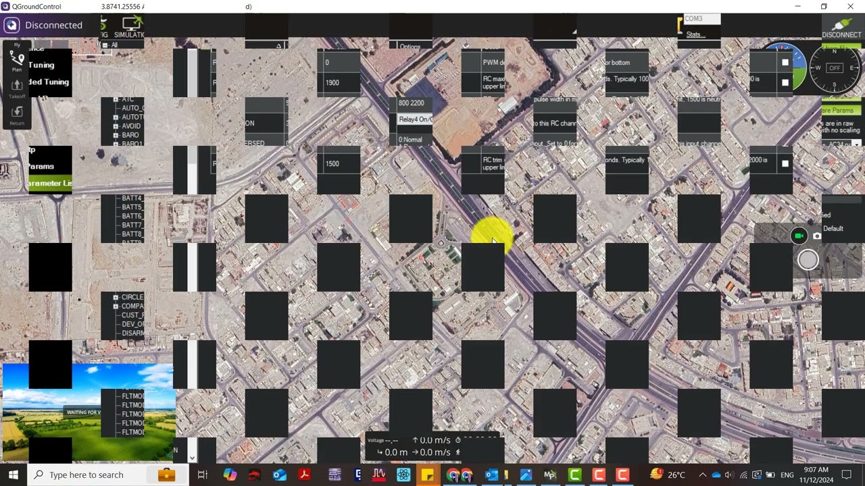Collapse the All parameter tree node
Image resolution: width=865 pixels, height=486 pixels.
point(105,45)
